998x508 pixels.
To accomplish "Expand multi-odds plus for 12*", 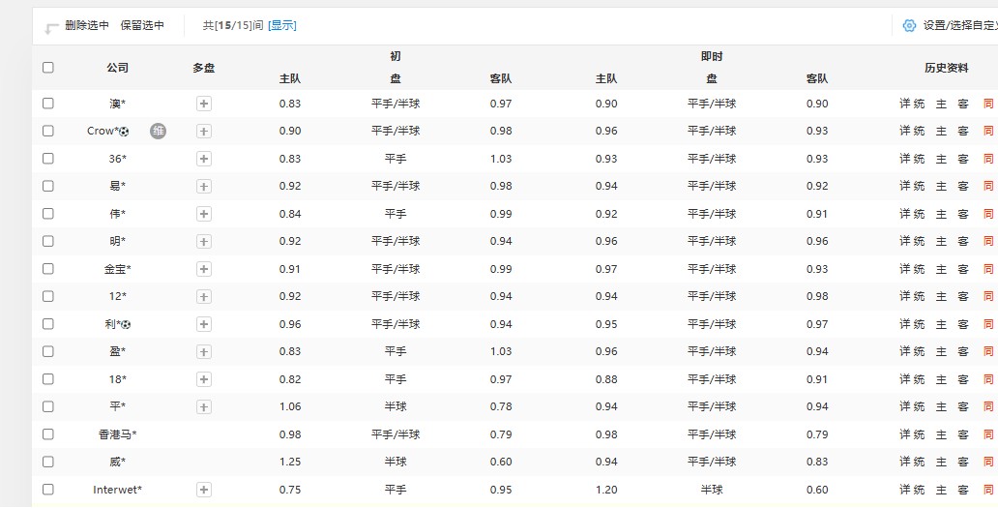I will tap(204, 297).
